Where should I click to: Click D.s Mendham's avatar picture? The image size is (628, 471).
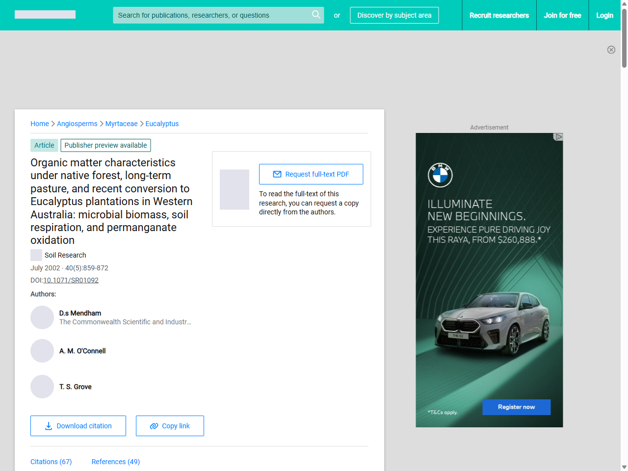pos(42,317)
